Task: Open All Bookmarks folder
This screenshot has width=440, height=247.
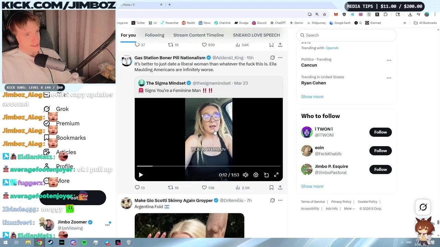Action: 425,23
